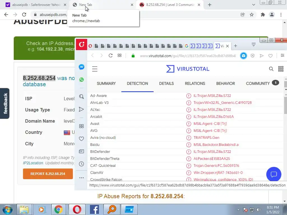The height and width of the screenshot is (215, 287).
Task: Go back in Opera navigation
Action: (x=92, y=56)
